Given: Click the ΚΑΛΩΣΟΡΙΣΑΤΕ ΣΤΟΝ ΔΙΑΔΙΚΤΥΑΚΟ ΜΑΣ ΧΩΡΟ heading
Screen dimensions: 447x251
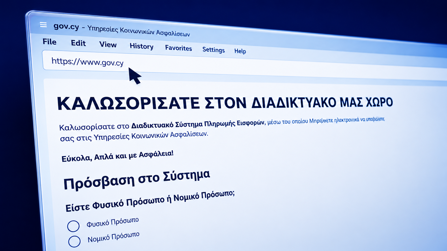Looking at the screenshot, I should (225, 103).
